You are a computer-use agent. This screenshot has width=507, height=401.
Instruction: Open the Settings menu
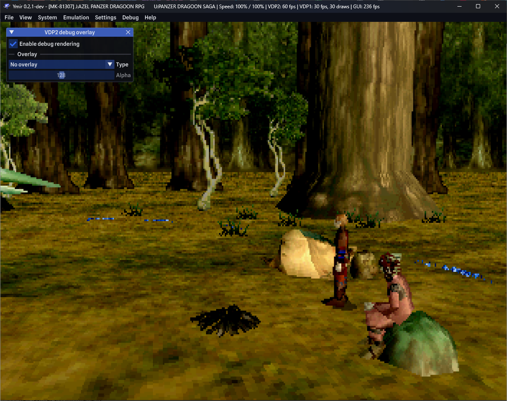[x=105, y=17]
